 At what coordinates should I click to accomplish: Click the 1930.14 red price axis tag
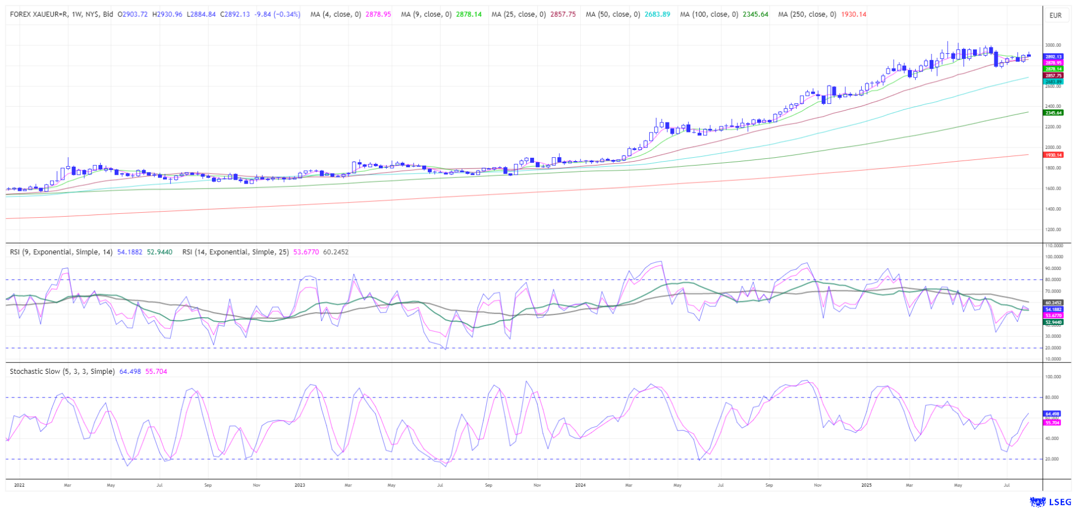coord(1053,155)
